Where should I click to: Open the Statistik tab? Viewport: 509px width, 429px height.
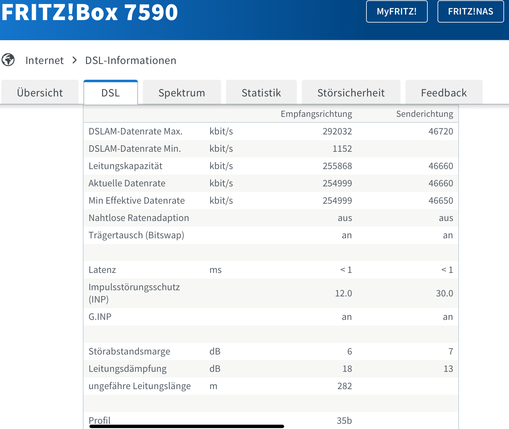[x=261, y=92]
